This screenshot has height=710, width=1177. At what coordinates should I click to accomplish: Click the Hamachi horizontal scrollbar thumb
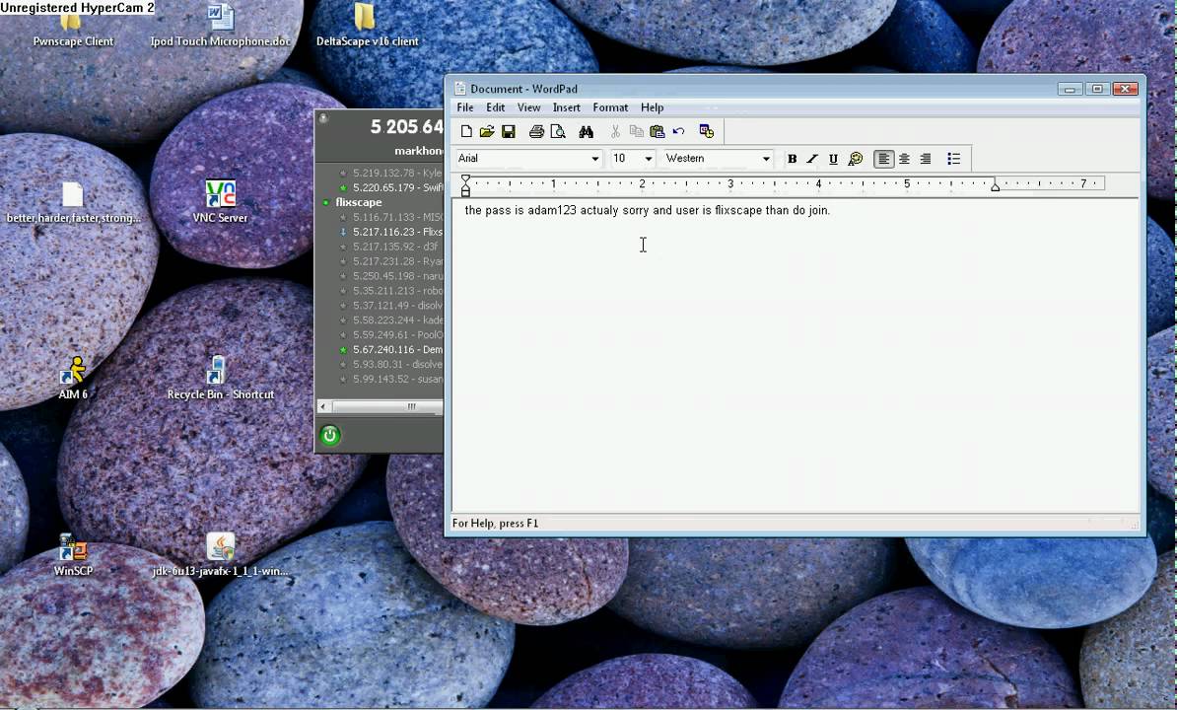tap(388, 407)
